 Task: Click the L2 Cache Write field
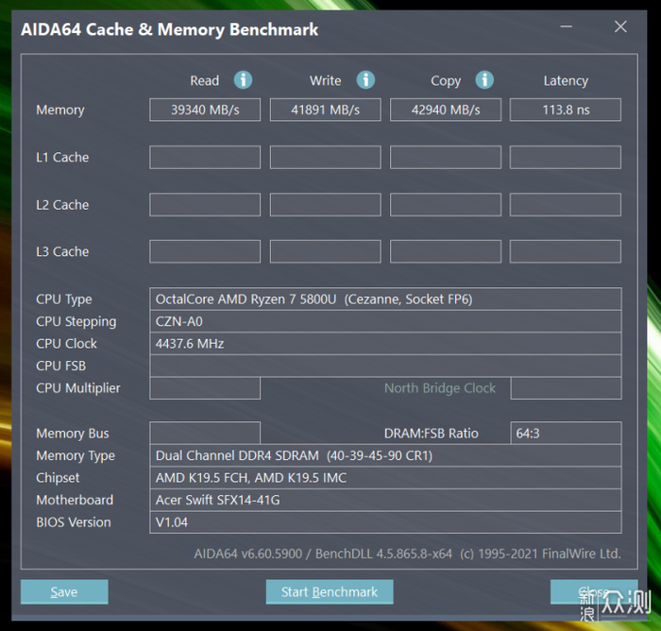[325, 205]
